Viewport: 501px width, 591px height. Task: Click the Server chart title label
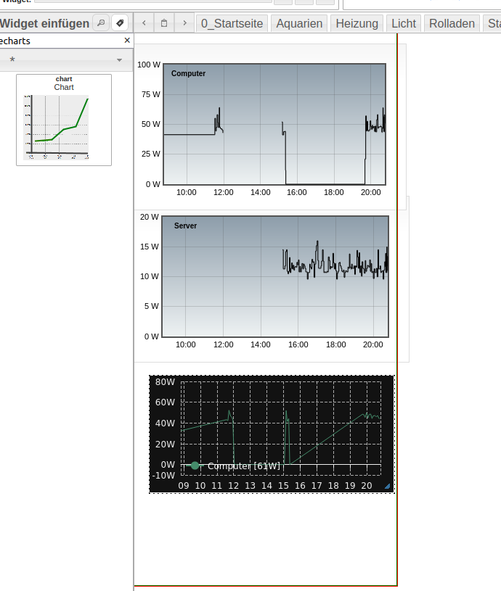[x=185, y=226]
